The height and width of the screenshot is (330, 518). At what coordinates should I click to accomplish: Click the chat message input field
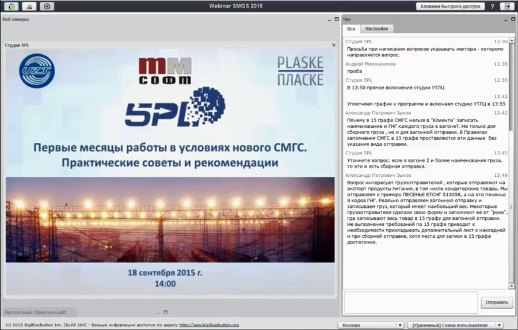[x=410, y=302]
